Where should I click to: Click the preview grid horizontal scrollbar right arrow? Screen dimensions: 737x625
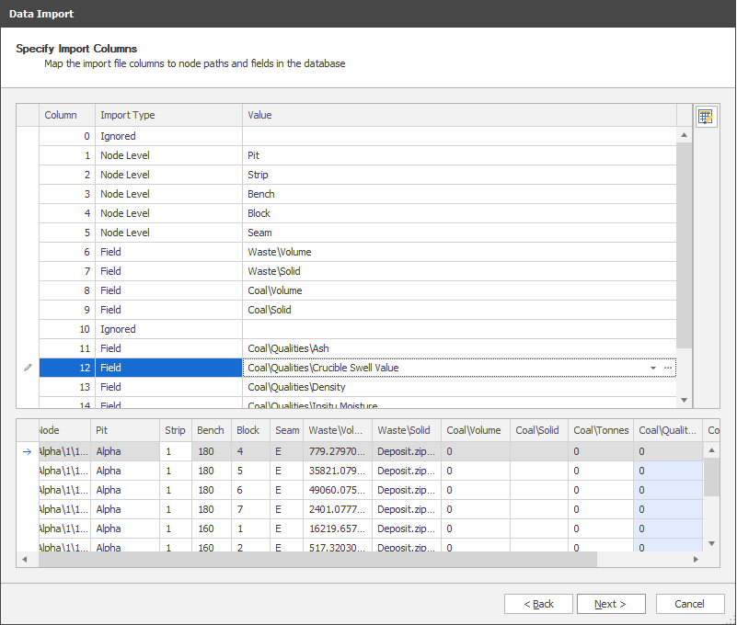click(697, 560)
